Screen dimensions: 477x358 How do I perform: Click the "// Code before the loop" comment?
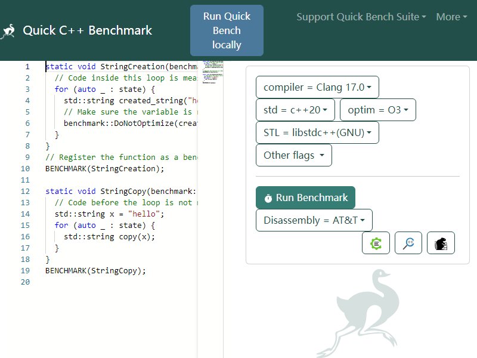(x=126, y=203)
